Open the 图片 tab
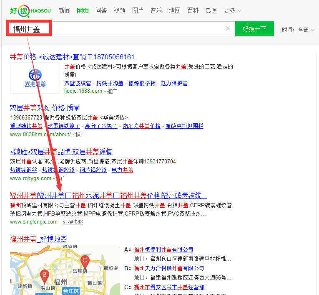Image resolution: width=319 pixels, height=295 pixels. click(138, 10)
